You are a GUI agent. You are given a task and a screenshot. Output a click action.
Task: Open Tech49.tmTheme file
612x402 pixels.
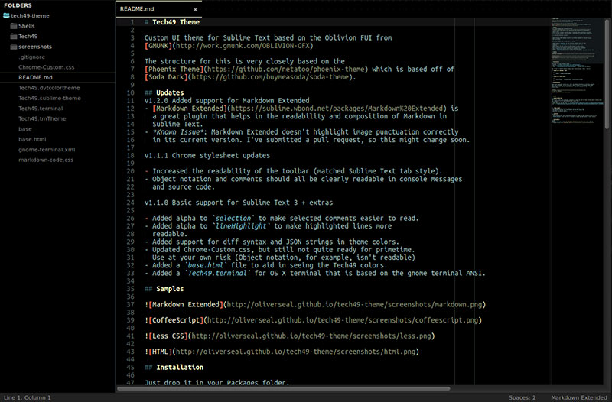[x=42, y=118]
